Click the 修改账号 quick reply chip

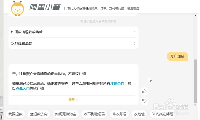[x=119, y=114]
